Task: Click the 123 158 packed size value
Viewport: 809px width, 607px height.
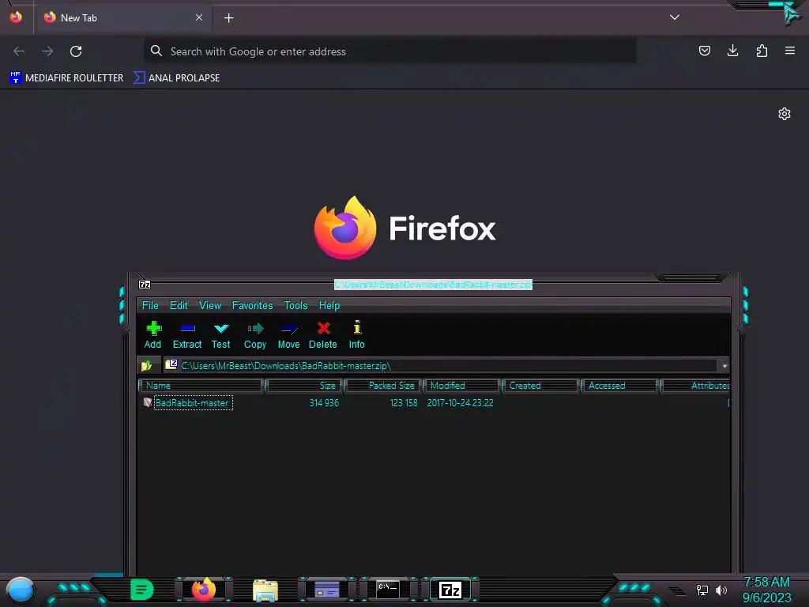Action: [404, 402]
